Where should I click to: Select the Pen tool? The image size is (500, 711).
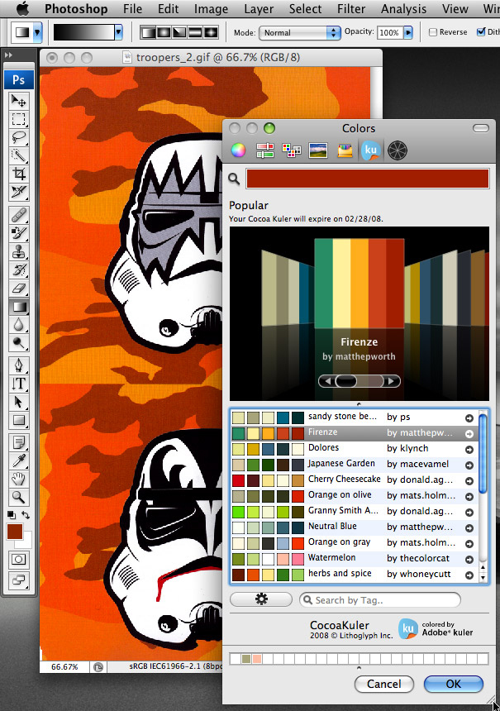[18, 365]
